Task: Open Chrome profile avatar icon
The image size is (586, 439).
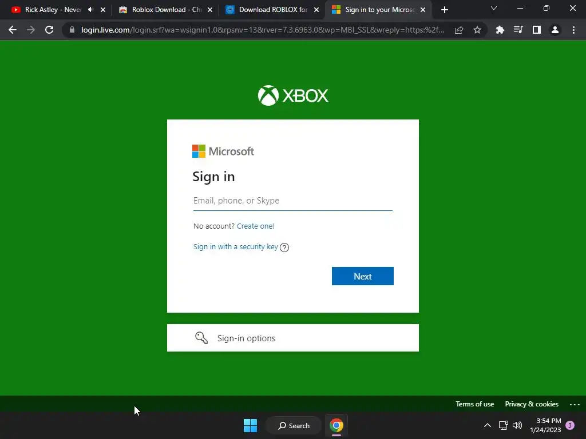Action: (x=555, y=30)
